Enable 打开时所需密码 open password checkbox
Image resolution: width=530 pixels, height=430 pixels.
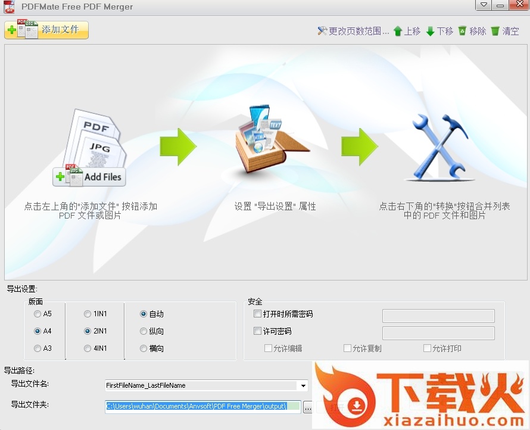(258, 314)
